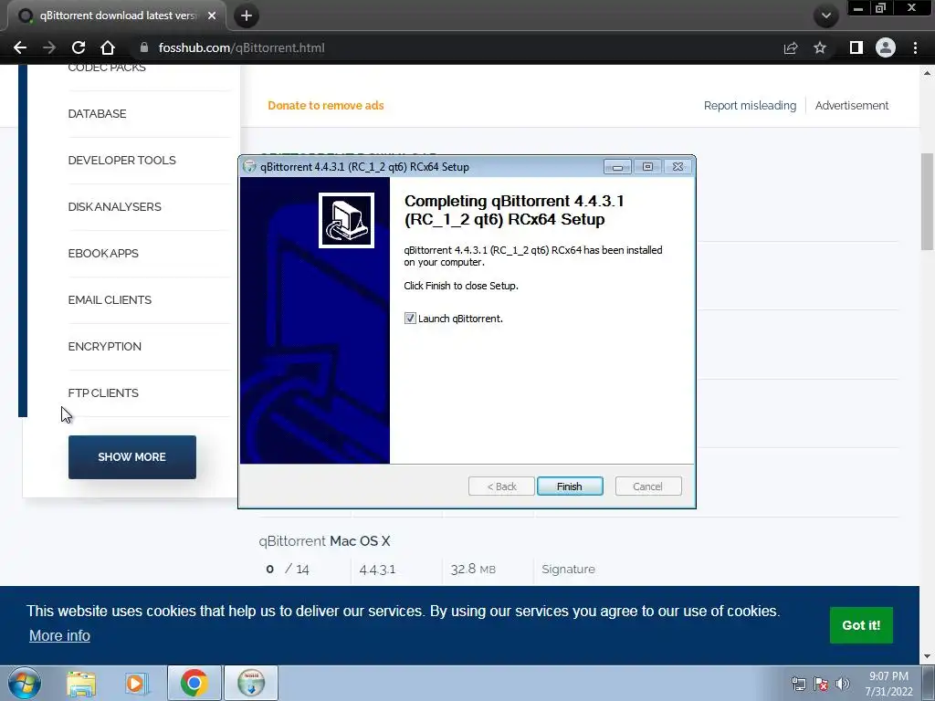Image resolution: width=935 pixels, height=701 pixels.
Task: Select qBittorrent installer taskbar icon
Action: pos(251,683)
